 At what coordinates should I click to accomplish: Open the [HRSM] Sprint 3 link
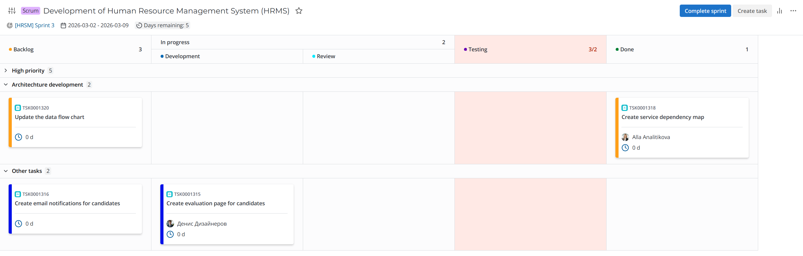click(x=34, y=26)
